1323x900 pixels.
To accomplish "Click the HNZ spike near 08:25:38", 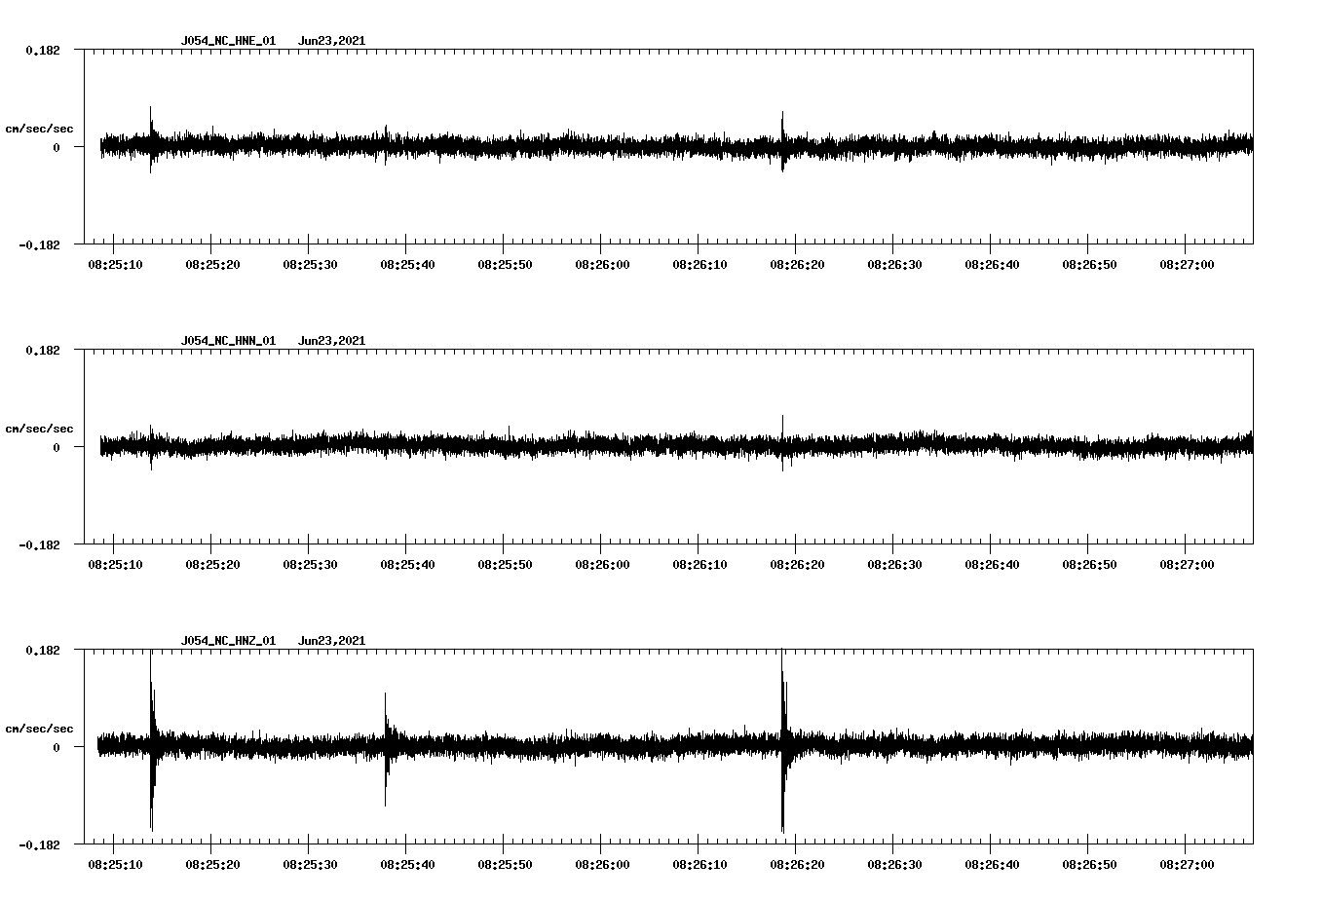I will (x=387, y=748).
